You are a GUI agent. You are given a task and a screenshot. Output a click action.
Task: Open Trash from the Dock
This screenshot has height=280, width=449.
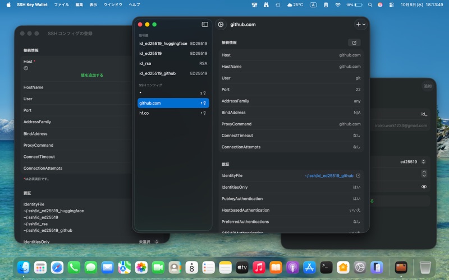pyautogui.click(x=425, y=268)
